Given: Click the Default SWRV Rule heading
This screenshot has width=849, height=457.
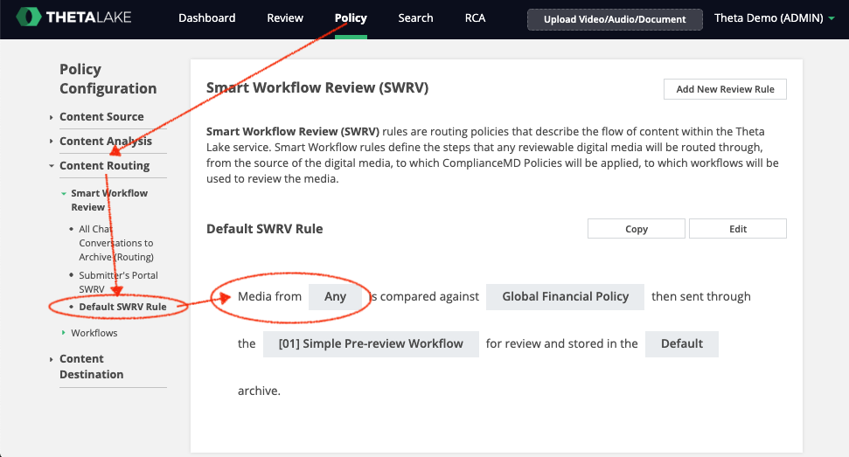Looking at the screenshot, I should (x=264, y=229).
